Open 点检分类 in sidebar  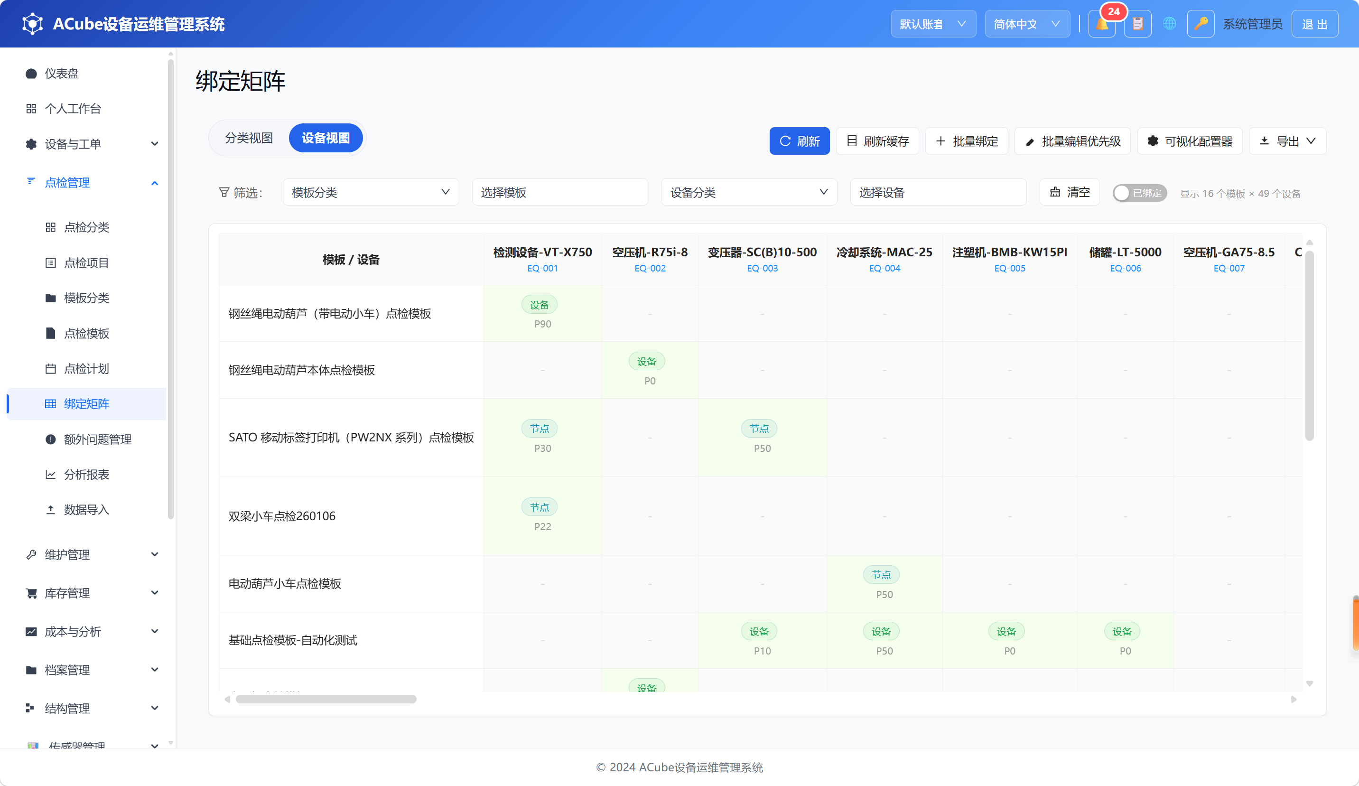point(86,227)
